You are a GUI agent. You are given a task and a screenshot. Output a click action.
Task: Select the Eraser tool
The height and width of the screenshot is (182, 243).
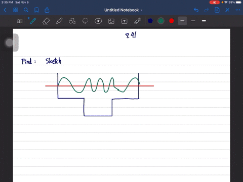(x=46, y=21)
